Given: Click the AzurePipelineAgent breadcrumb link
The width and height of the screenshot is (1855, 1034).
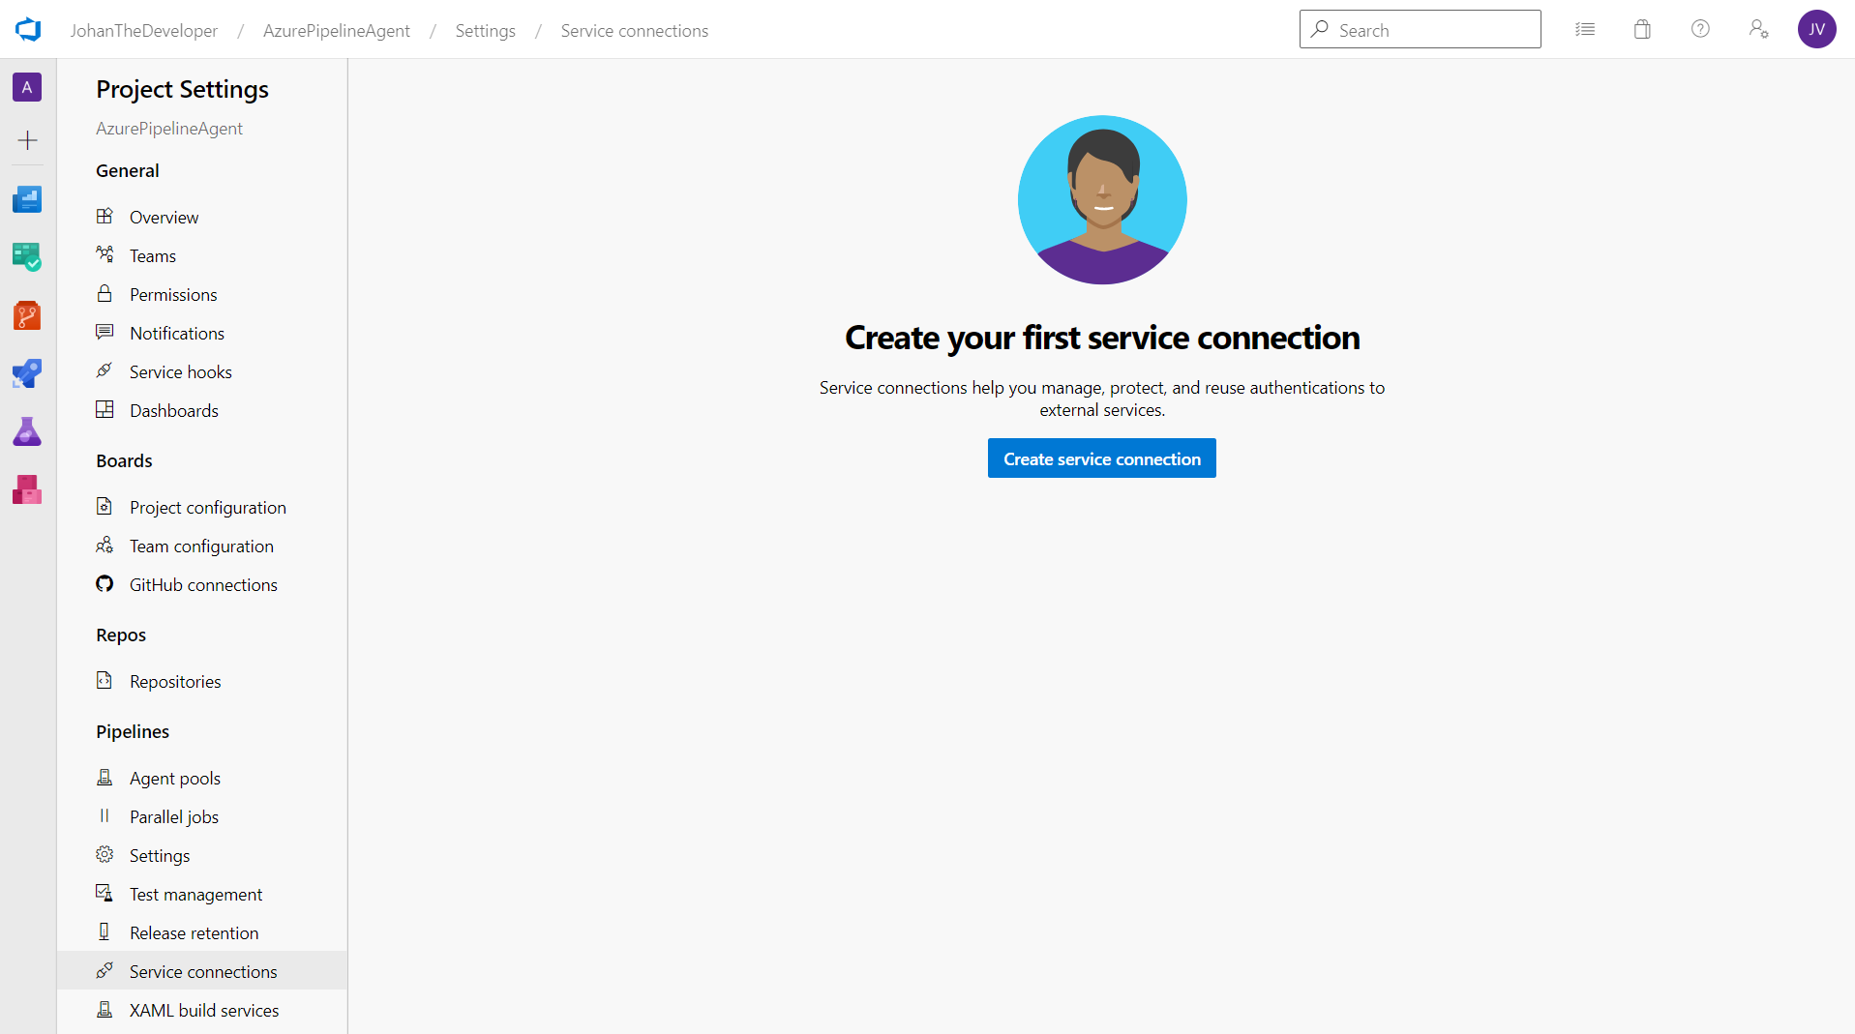Looking at the screenshot, I should coord(336,31).
